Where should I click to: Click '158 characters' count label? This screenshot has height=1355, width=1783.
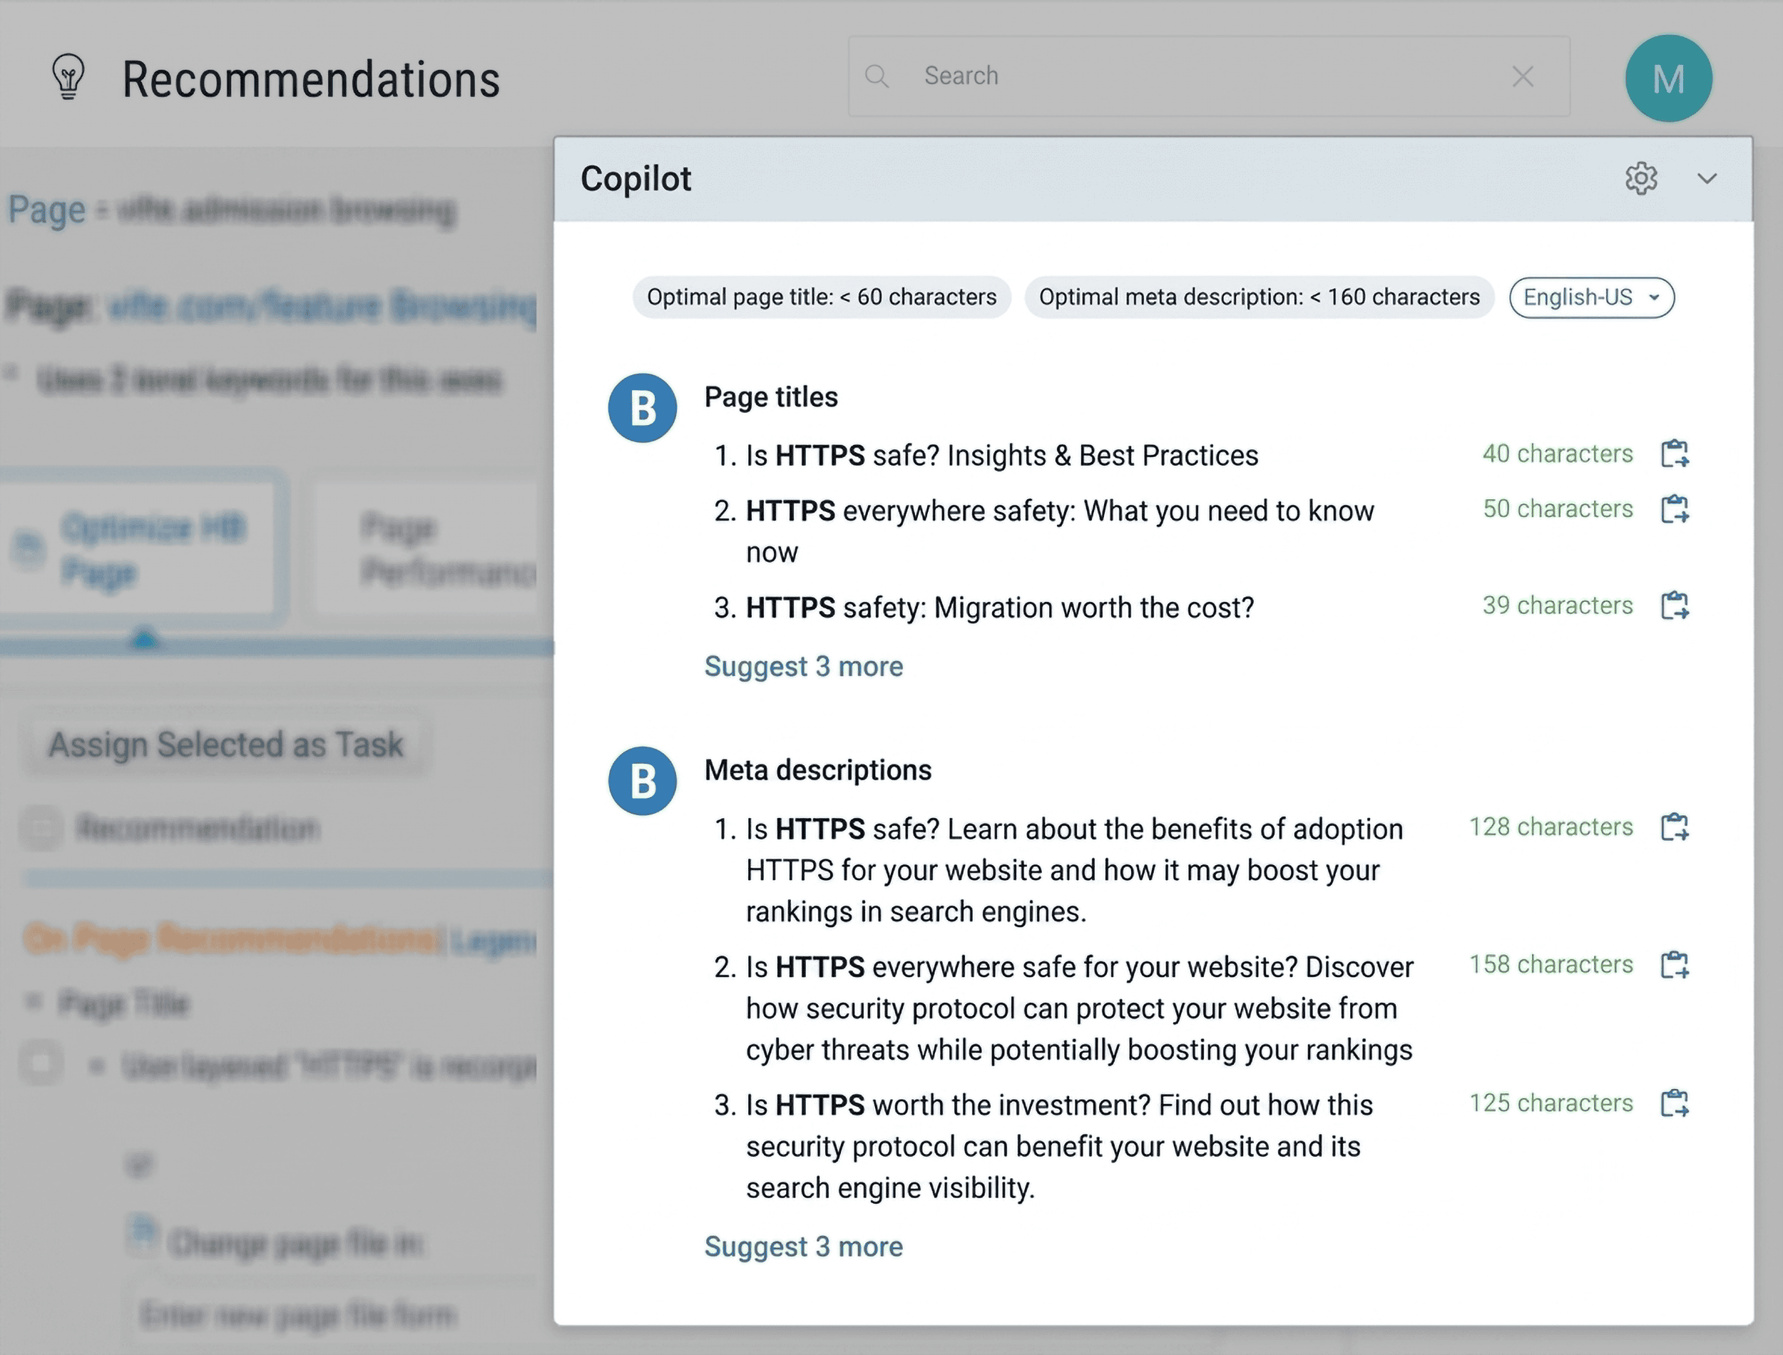point(1550,965)
